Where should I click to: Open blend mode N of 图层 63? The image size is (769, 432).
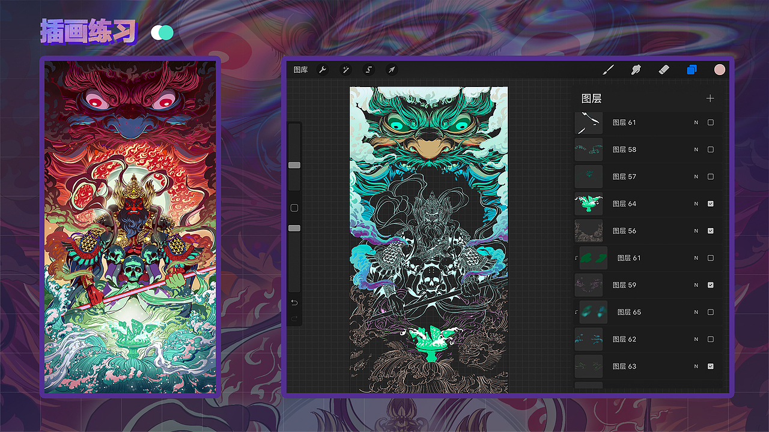coord(696,366)
